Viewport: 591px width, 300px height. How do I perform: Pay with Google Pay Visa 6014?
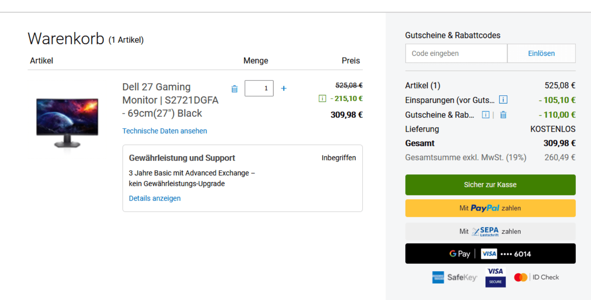pyautogui.click(x=490, y=253)
